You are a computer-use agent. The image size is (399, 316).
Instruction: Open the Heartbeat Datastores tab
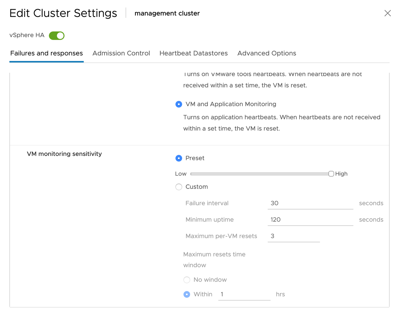tap(193, 53)
